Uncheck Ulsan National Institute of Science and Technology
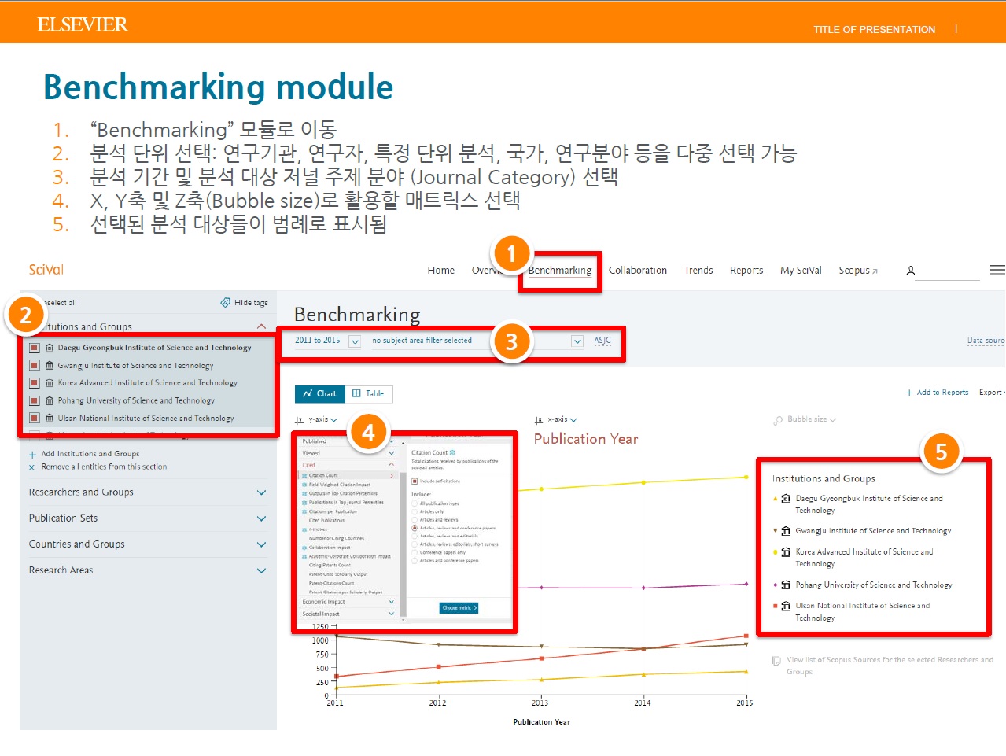This screenshot has height=756, width=1006. click(34, 419)
